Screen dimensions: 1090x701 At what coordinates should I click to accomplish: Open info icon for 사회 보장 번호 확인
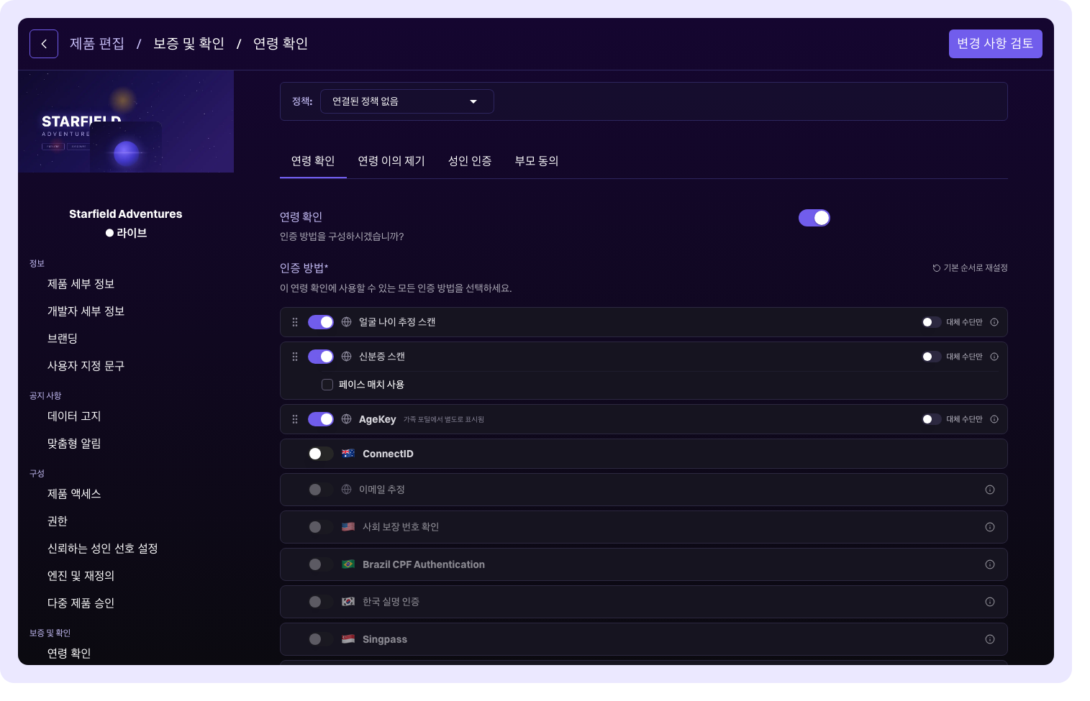(990, 527)
